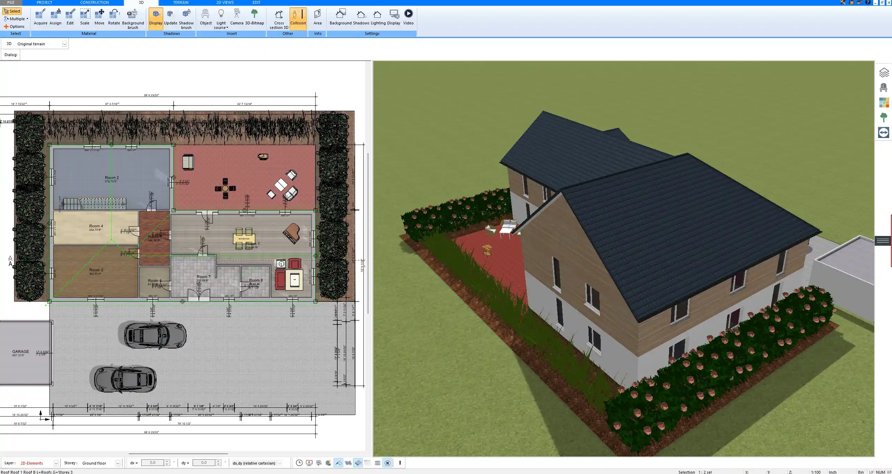Use the material Rotate tool
The width and height of the screenshot is (892, 474).
pos(114,17)
